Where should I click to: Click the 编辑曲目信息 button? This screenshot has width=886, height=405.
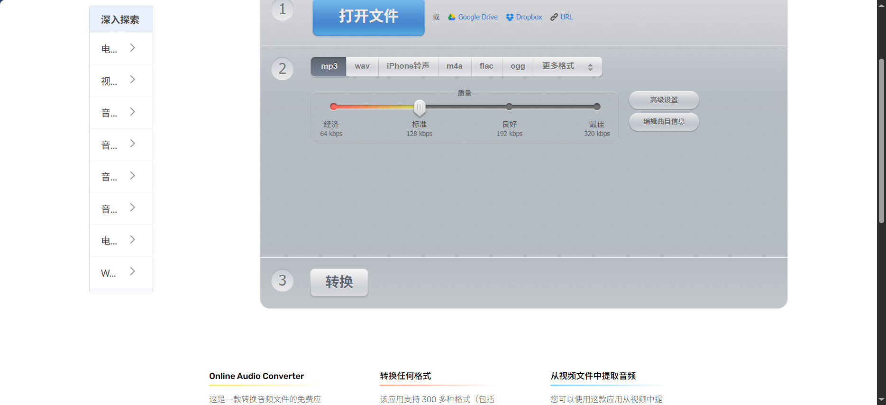point(664,122)
